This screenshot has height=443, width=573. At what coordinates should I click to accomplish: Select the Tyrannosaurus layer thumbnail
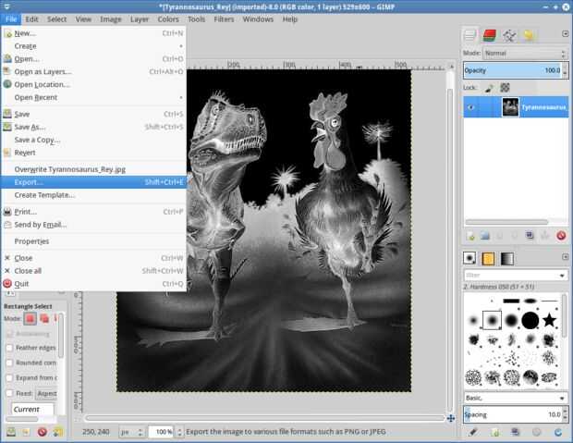pyautogui.click(x=510, y=107)
